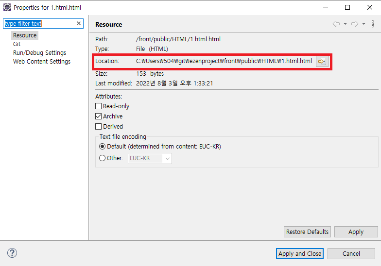Viewport: 381px width, 266px height.
Task: Click the location path text
Action: (224, 61)
